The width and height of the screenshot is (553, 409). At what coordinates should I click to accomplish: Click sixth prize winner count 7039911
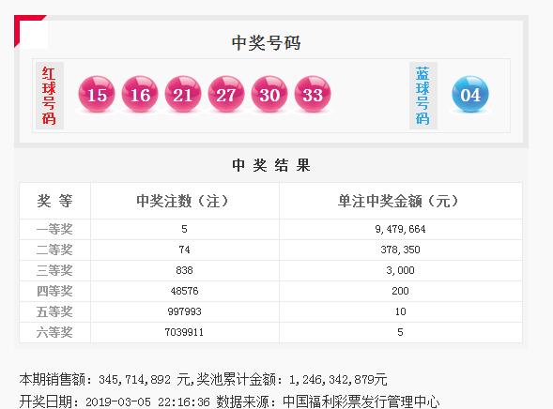click(184, 332)
